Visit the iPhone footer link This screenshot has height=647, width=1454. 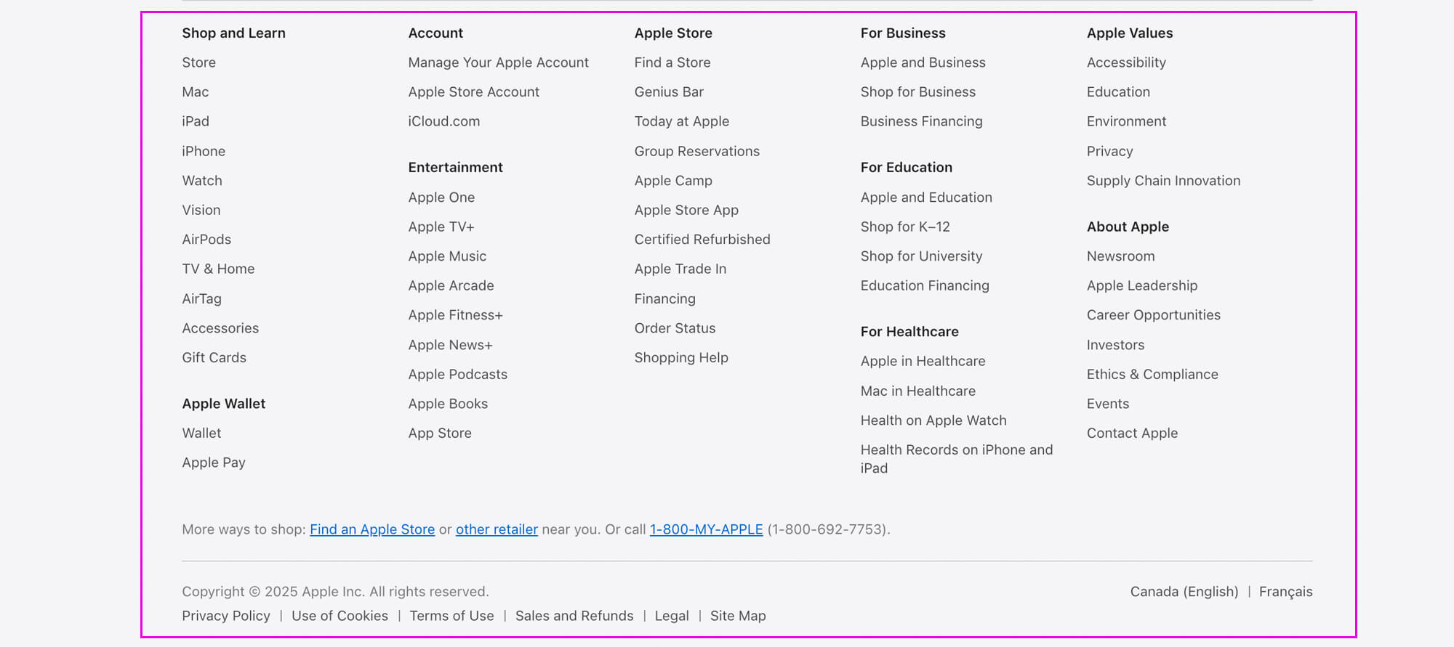204,151
